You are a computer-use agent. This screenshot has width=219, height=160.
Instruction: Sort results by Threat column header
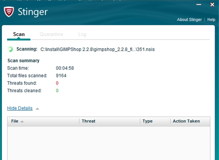[109, 121]
